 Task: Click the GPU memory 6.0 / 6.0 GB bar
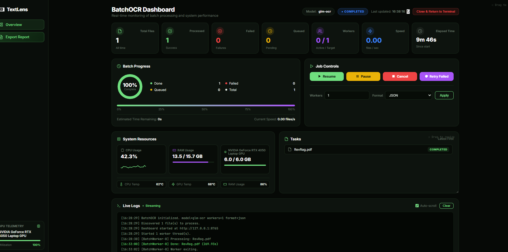(x=245, y=165)
